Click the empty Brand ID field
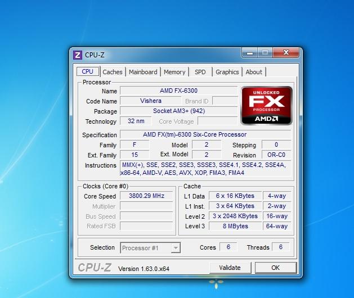This screenshot has width=354, height=298. pyautogui.click(x=225, y=101)
